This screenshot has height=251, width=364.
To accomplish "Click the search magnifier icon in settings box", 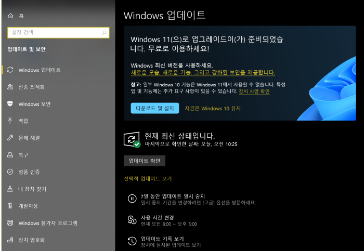I will [x=104, y=33].
